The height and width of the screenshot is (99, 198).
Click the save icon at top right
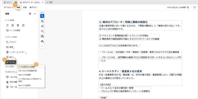195,7
